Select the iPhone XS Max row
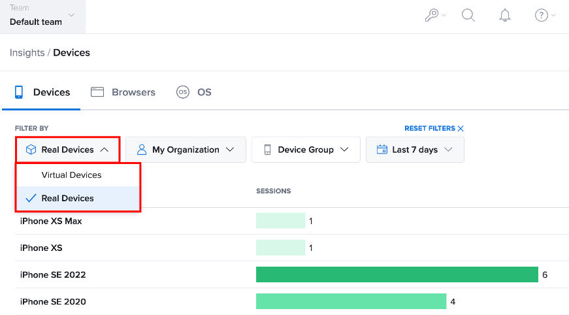 coord(292,221)
